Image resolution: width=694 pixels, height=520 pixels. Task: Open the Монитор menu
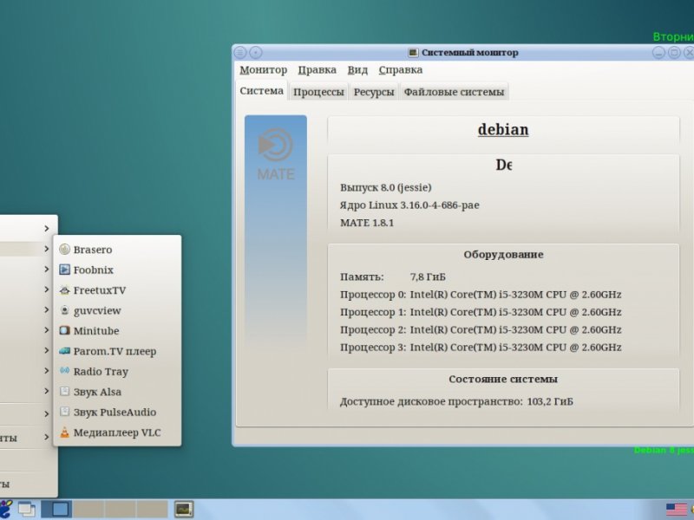pos(264,70)
